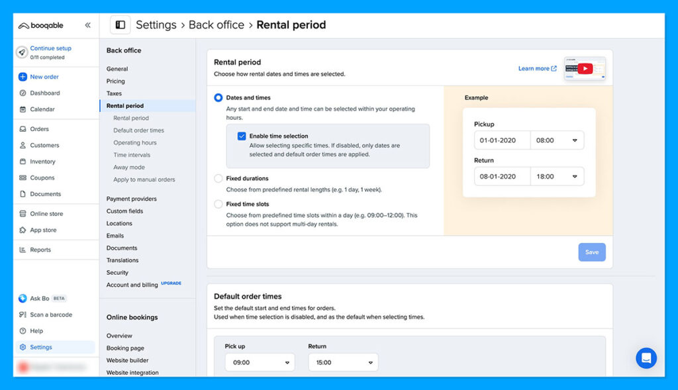The width and height of the screenshot is (678, 390).
Task: Open Documents under Back office settings
Action: (122, 248)
